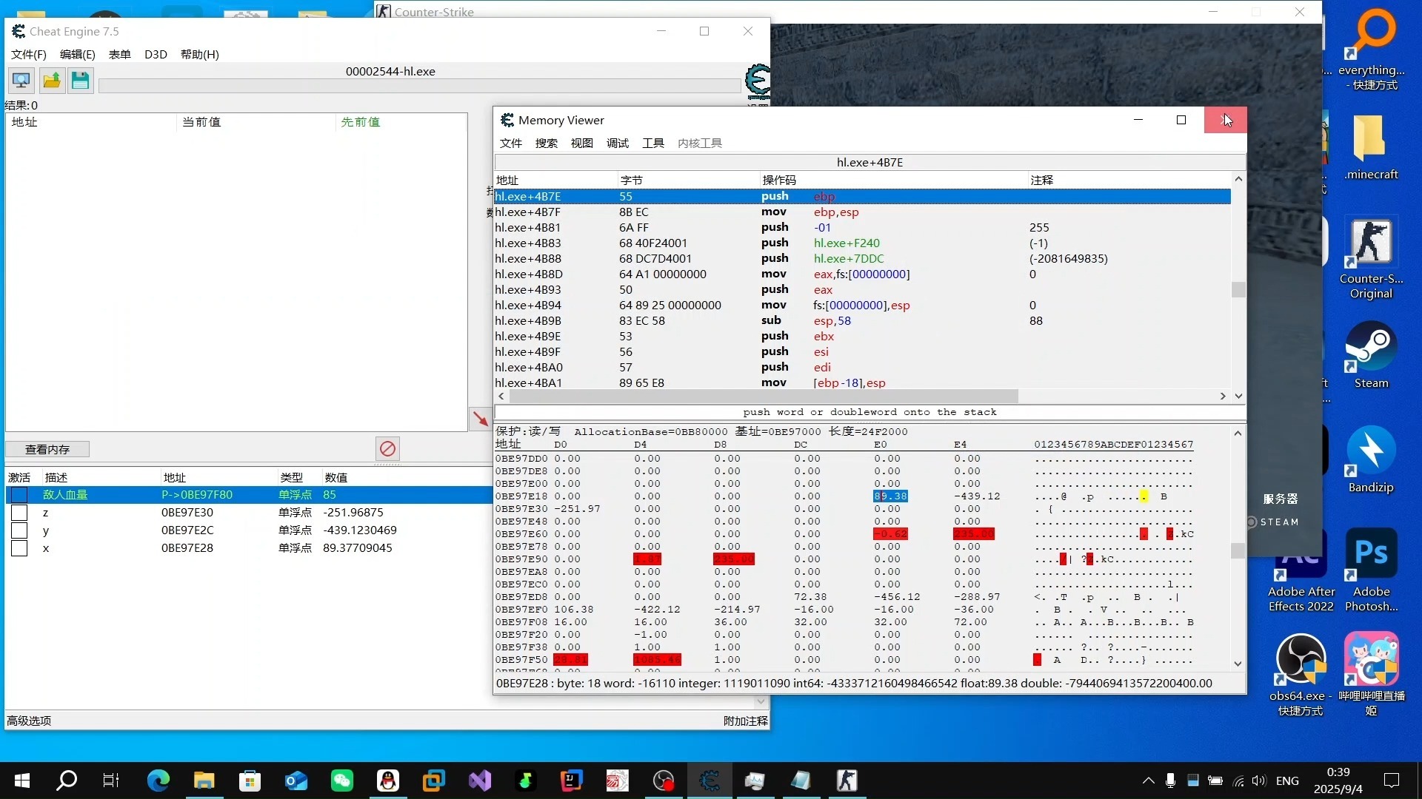Open Memory Viewer 工具 menu
This screenshot has width=1422, height=799.
coord(653,143)
